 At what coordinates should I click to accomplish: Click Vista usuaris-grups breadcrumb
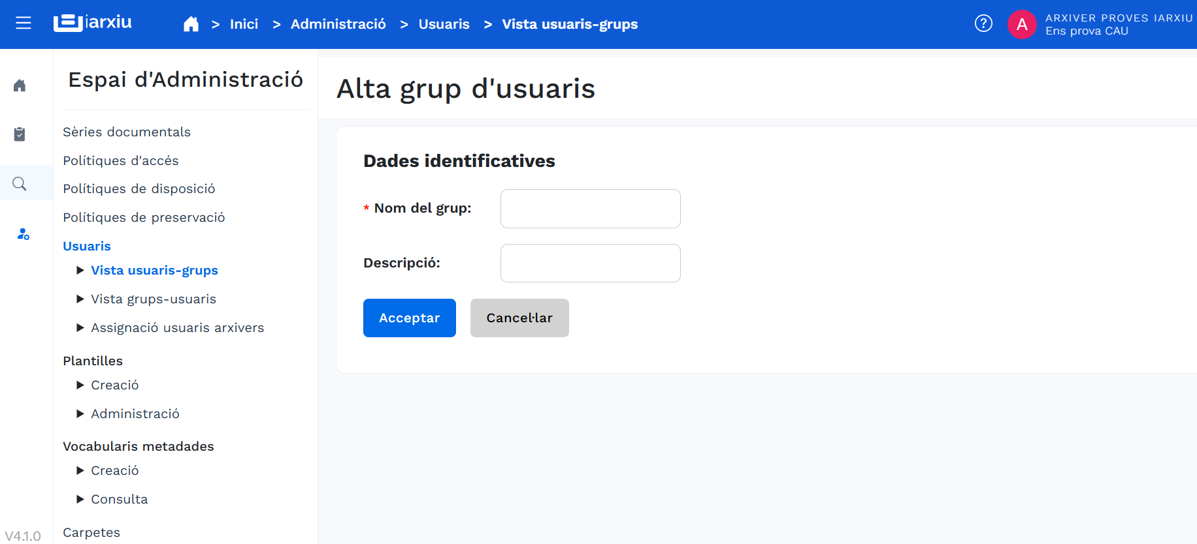click(x=570, y=24)
